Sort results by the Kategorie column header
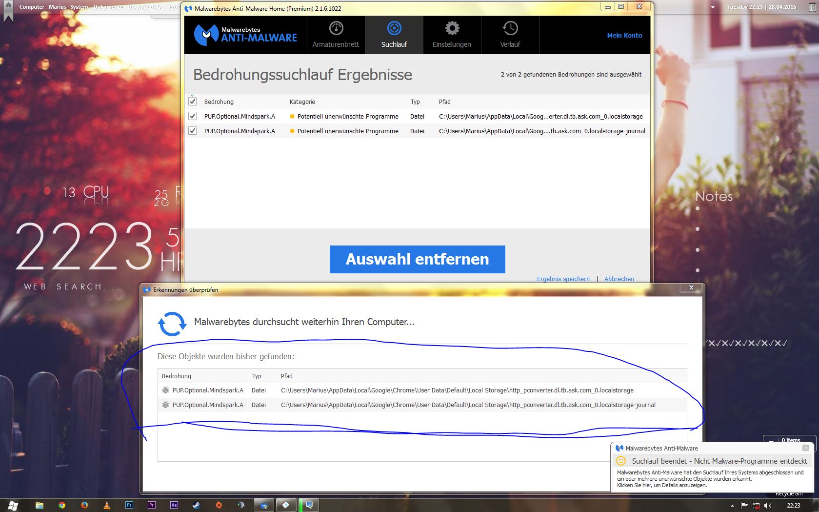 click(x=302, y=102)
